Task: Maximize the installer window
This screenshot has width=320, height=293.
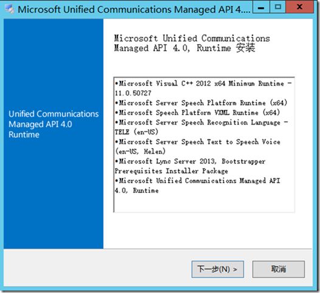Action: click(x=278, y=7)
